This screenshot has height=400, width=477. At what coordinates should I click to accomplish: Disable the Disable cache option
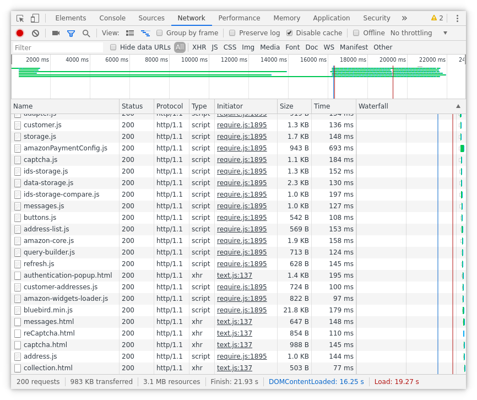[x=289, y=33]
